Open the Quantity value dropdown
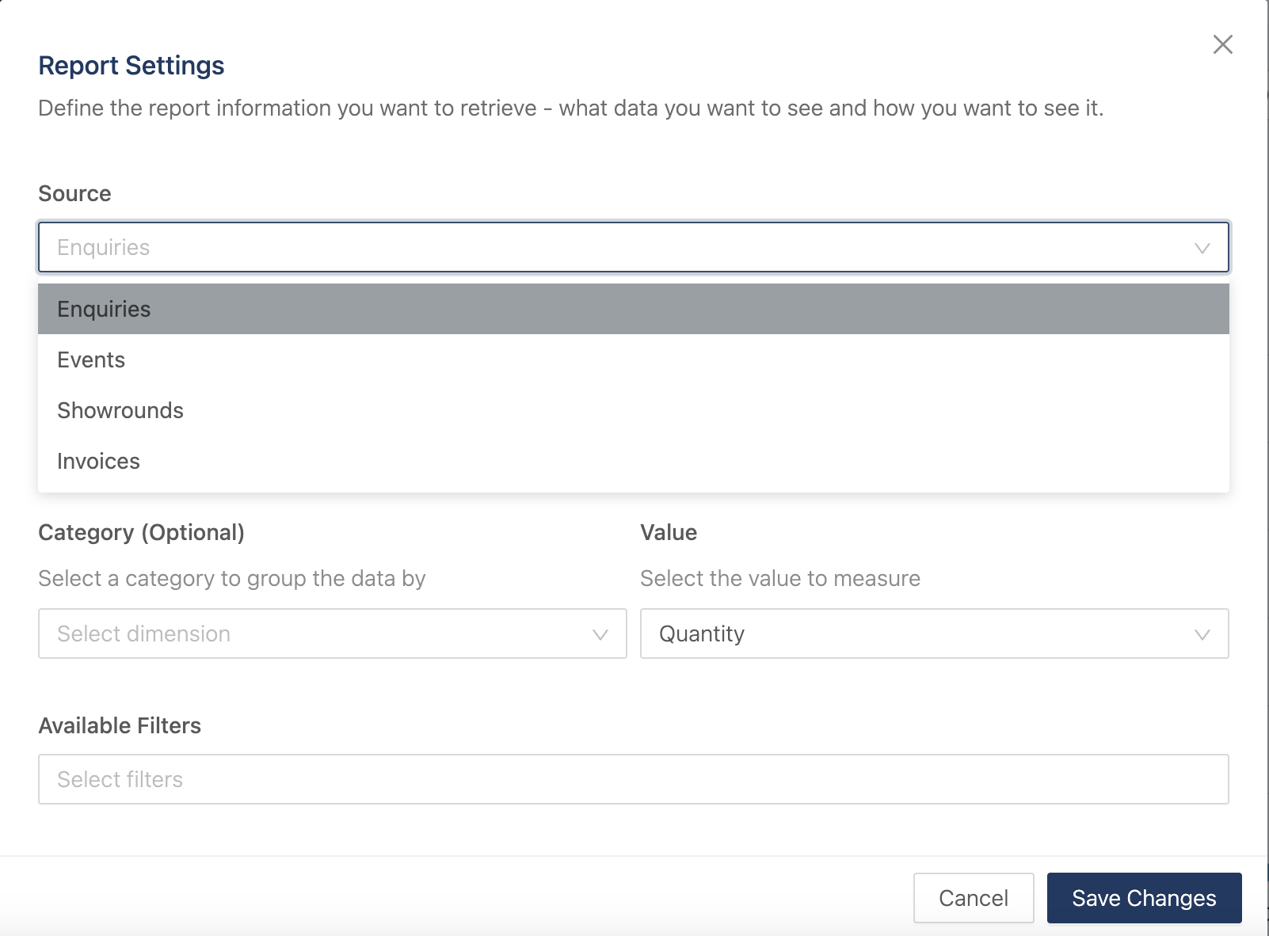1269x936 pixels. (x=935, y=634)
